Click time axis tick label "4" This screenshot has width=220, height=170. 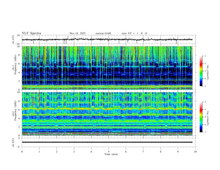tap(91, 152)
